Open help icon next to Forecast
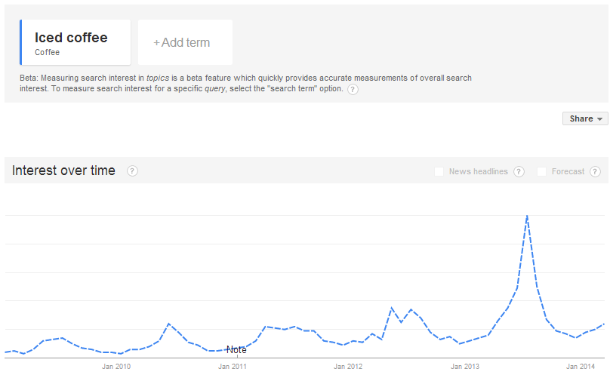Image resolution: width=610 pixels, height=378 pixels. click(595, 171)
